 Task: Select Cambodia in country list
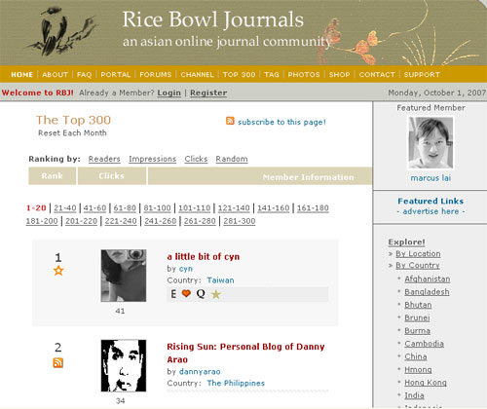[424, 344]
